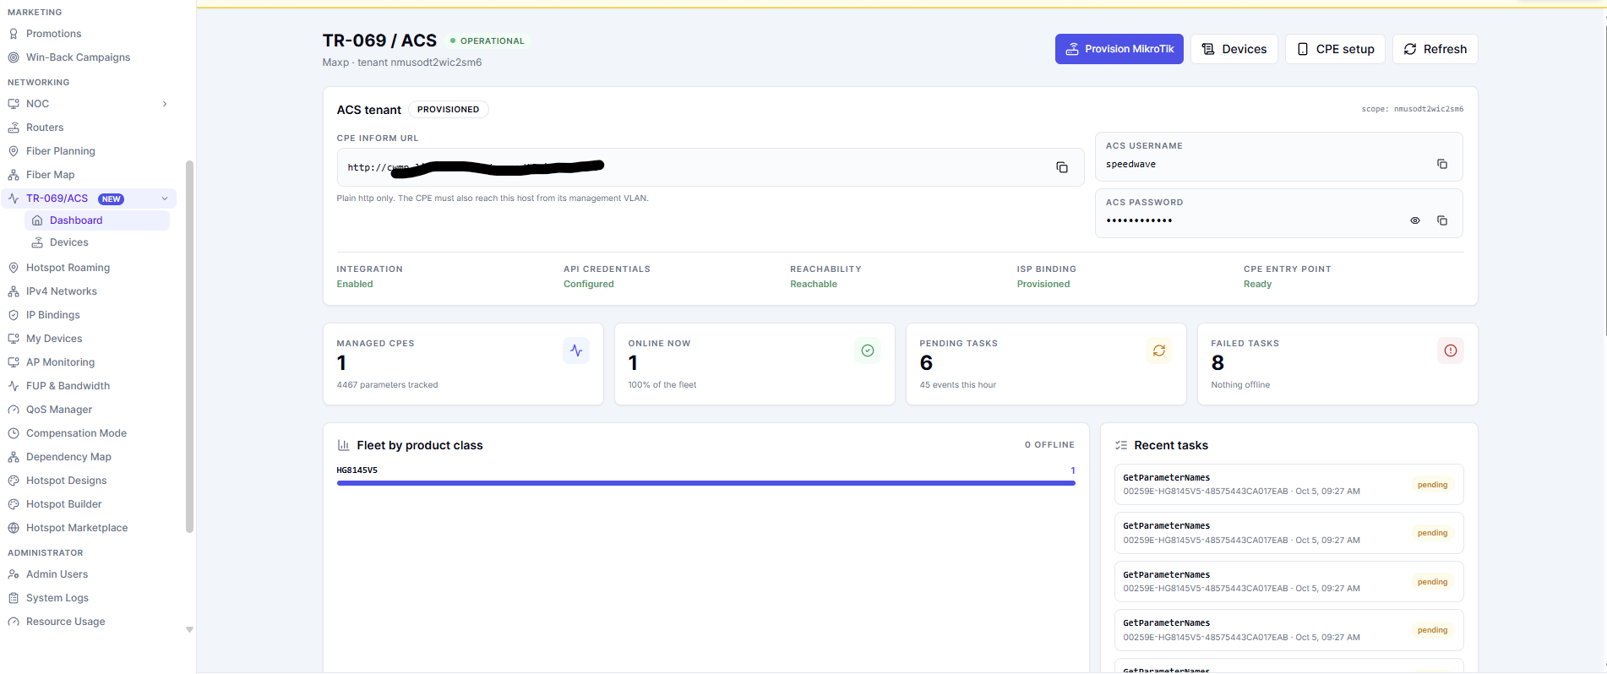Reveal the ACS password with eye icon
This screenshot has height=674, width=1607.
coord(1415,220)
